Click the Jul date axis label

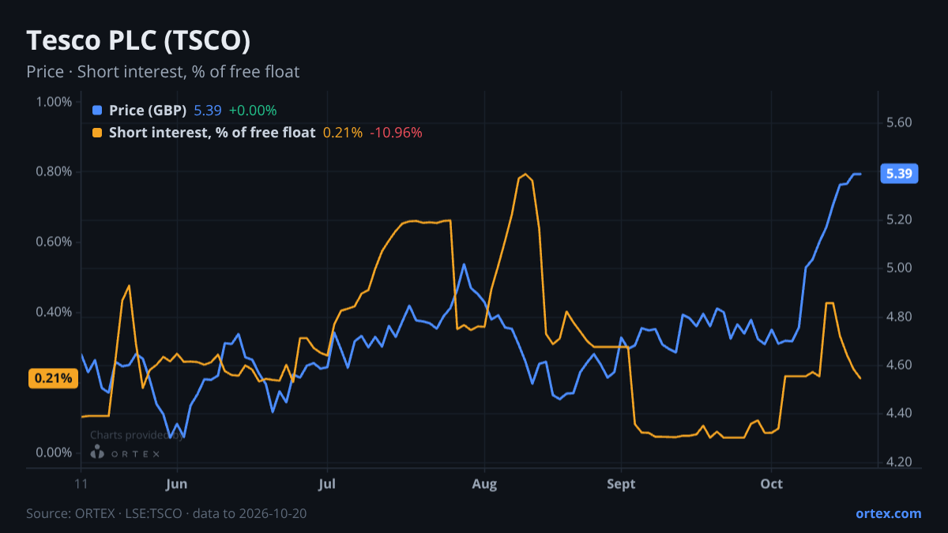point(326,484)
